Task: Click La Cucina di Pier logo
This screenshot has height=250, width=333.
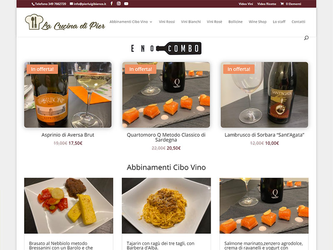Action: (65, 22)
